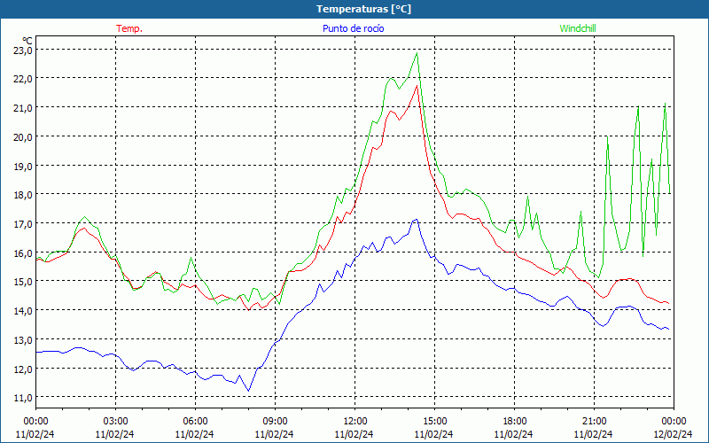
Task: Click the 12/02/24 date label
Action: point(673,434)
